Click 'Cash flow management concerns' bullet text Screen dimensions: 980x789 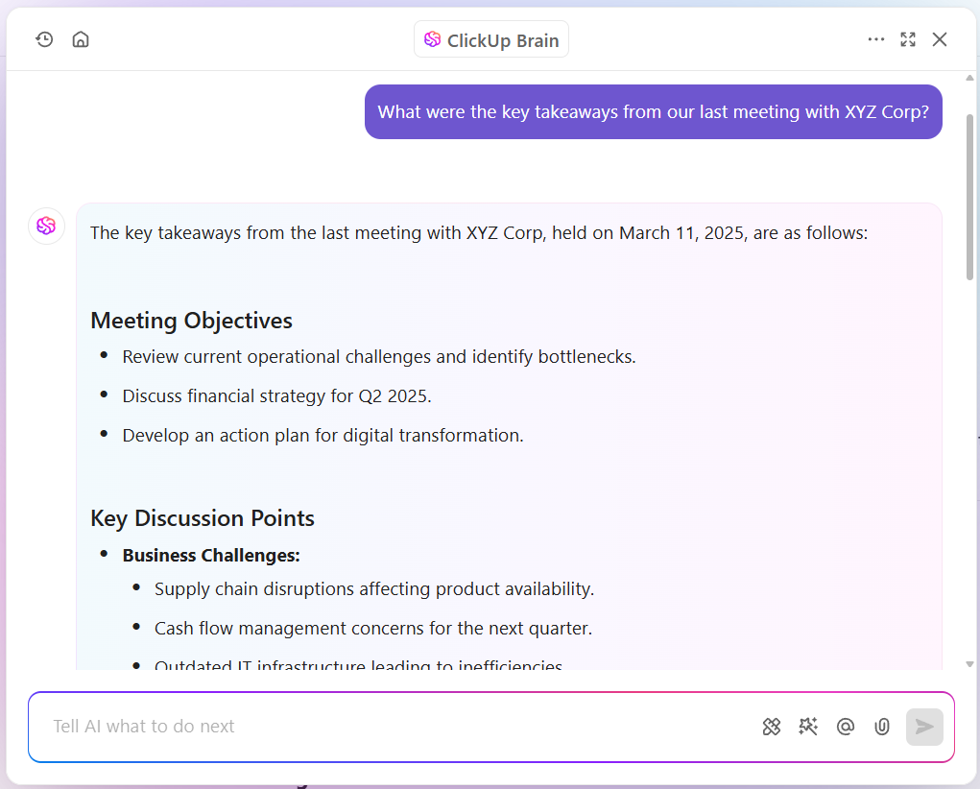[x=373, y=629]
